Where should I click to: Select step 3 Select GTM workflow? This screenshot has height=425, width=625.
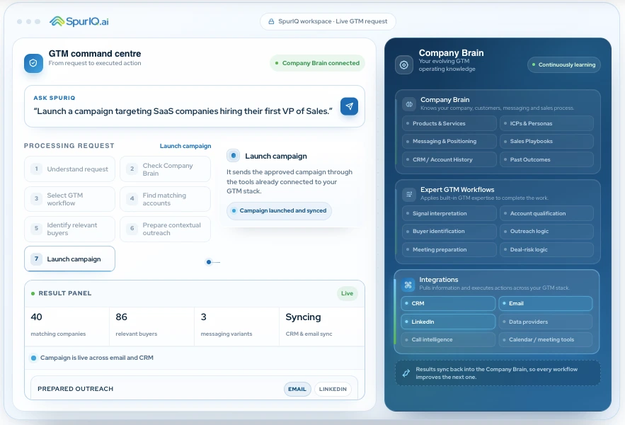coord(70,199)
